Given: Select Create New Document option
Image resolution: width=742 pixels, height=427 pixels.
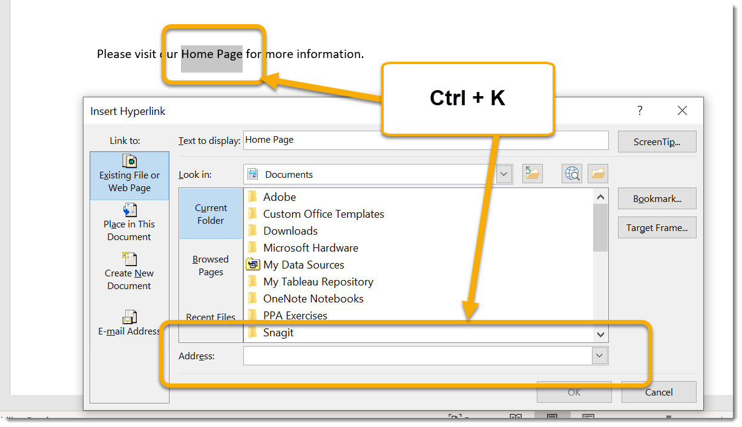Looking at the screenshot, I should coord(130,272).
